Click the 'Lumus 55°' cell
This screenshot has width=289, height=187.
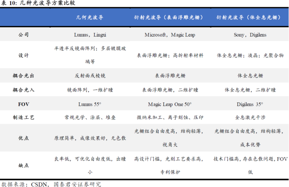[x=90, y=104]
